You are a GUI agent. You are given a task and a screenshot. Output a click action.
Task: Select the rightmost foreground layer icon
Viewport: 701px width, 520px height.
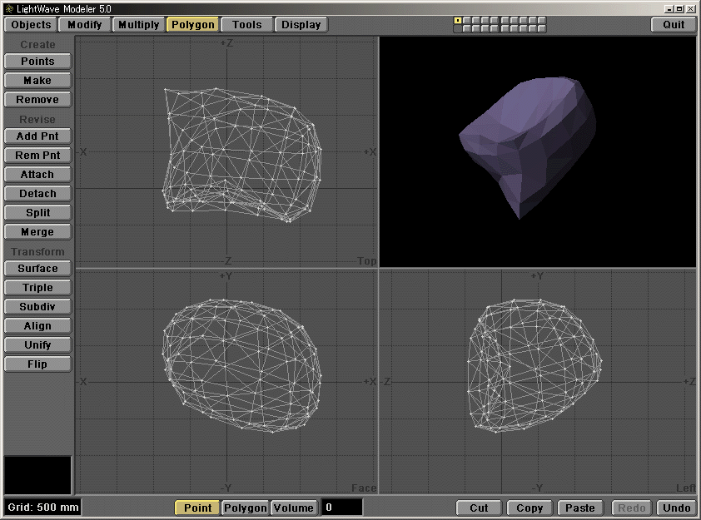[x=540, y=20]
